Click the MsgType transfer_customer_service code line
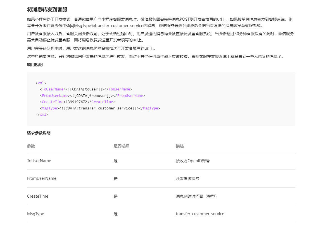 click(x=100, y=108)
